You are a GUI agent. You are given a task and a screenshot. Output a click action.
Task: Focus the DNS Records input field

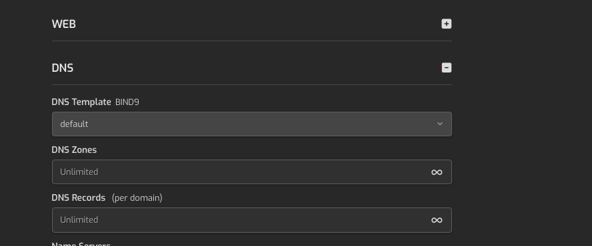tap(252, 220)
